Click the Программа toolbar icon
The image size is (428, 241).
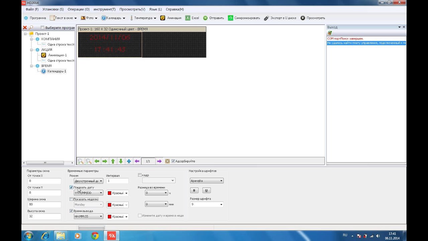(26, 18)
